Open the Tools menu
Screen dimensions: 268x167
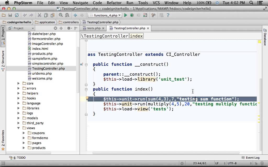point(143,3)
